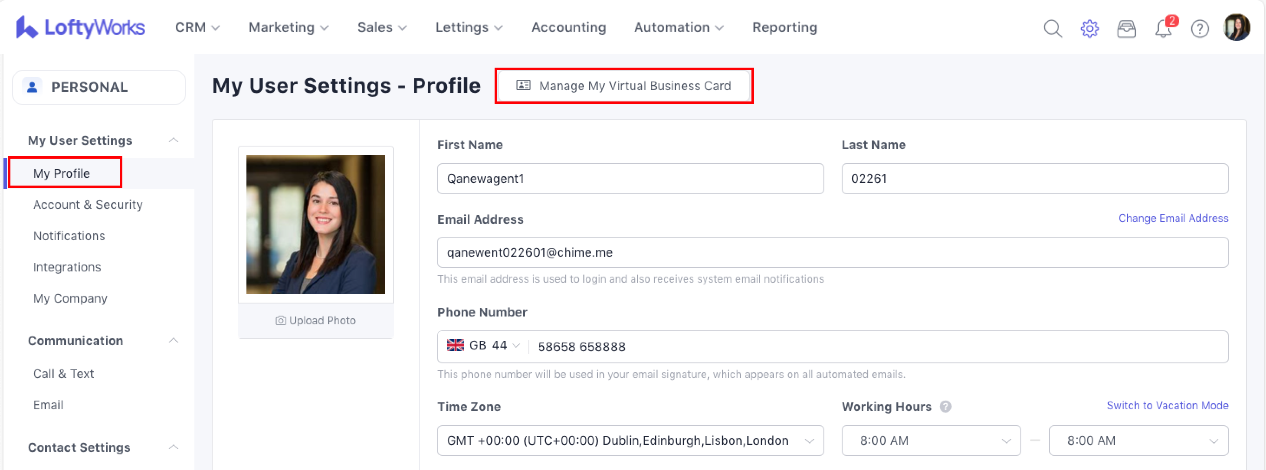
Task: Click the Upload Photo camera button
Action: tap(315, 320)
